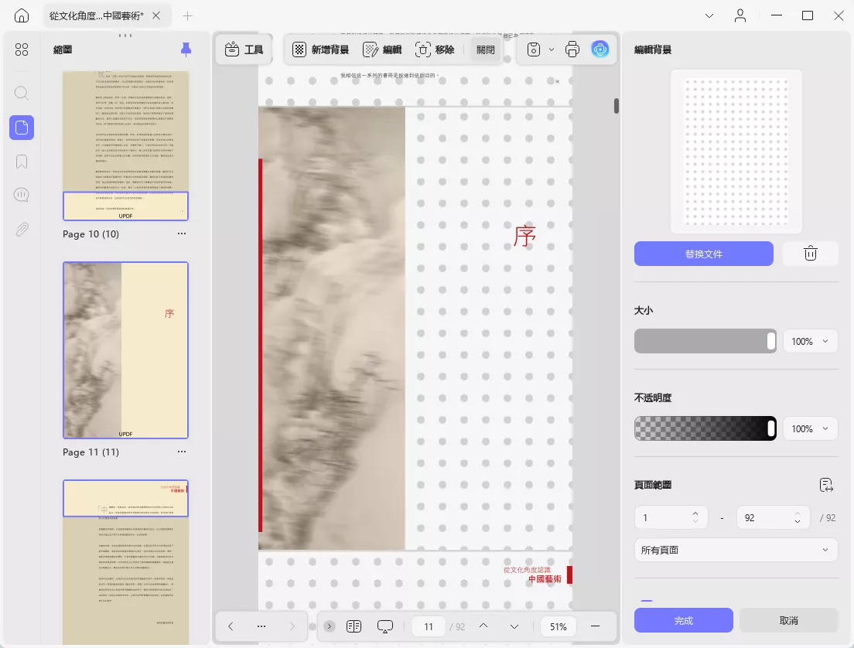This screenshot has height=648, width=854.
Task: Delete the background with trash icon
Action: (811, 254)
